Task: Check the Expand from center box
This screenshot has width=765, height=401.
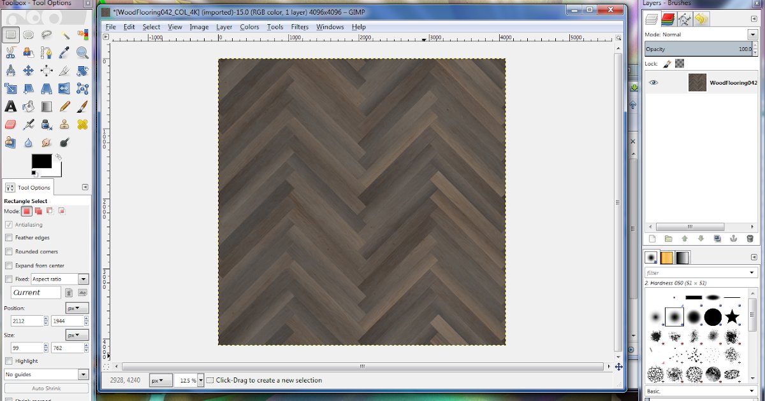Action: coord(9,265)
